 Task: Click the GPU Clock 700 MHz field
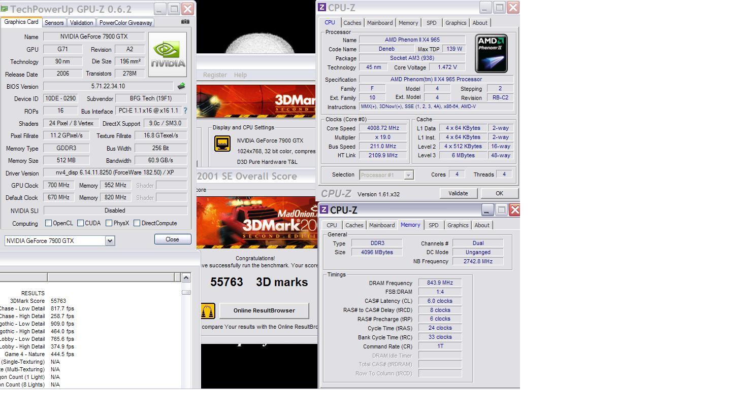[59, 185]
